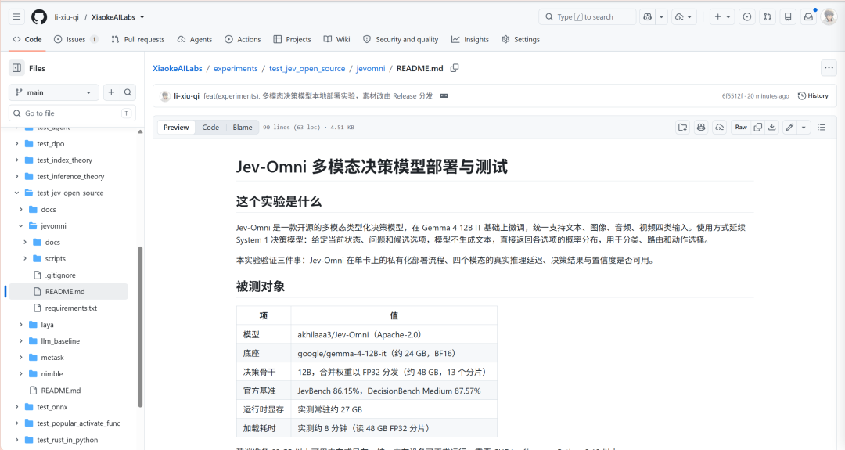The height and width of the screenshot is (450, 845).
Task: Open the Projects tab
Action: tap(292, 39)
